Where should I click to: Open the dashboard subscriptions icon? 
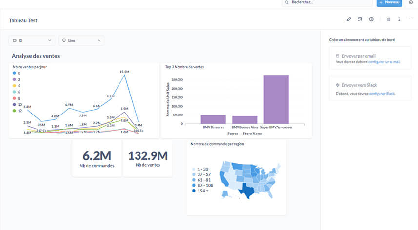tap(360, 19)
